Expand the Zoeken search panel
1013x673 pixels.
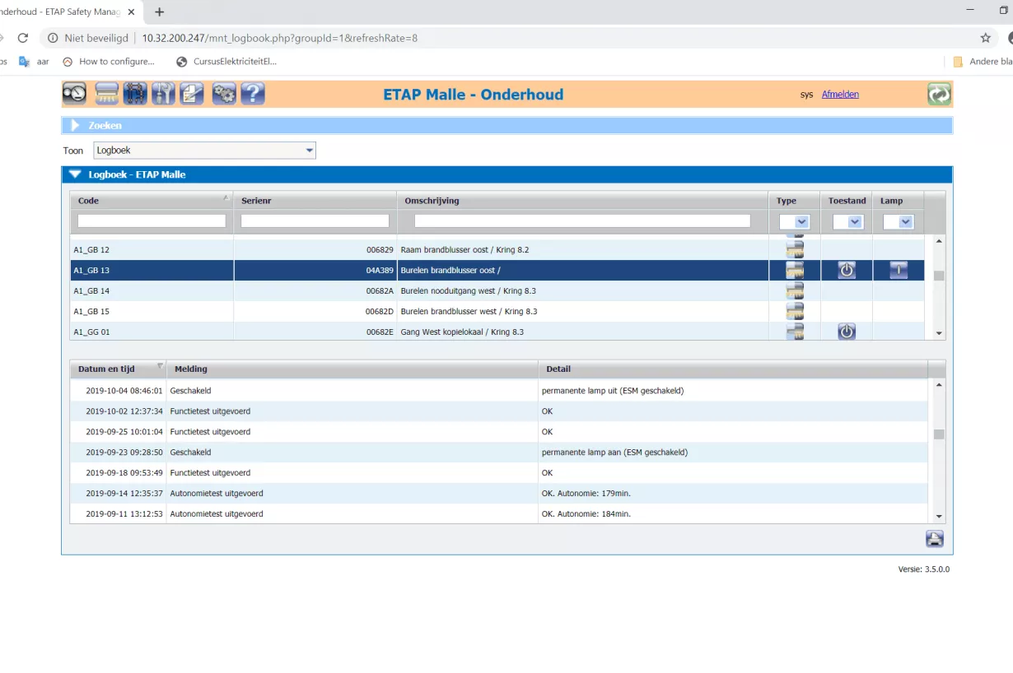(75, 125)
